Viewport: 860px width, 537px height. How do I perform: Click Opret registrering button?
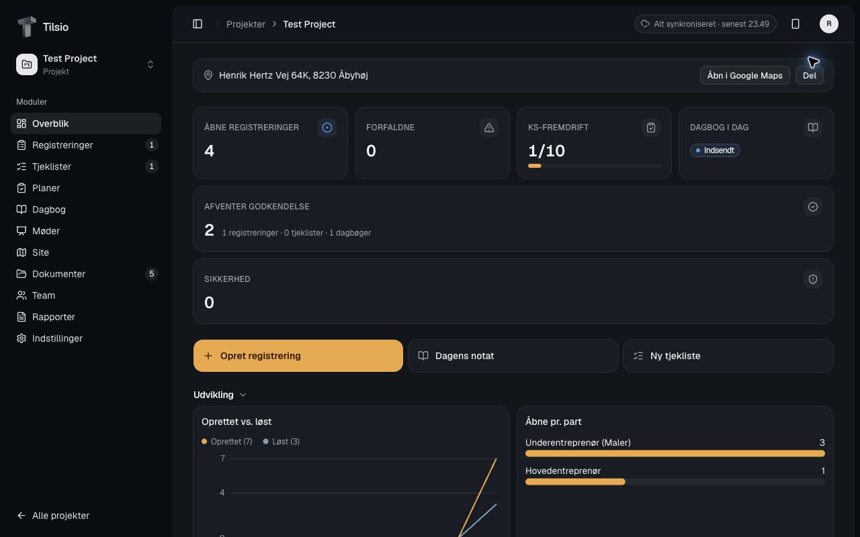pos(298,356)
